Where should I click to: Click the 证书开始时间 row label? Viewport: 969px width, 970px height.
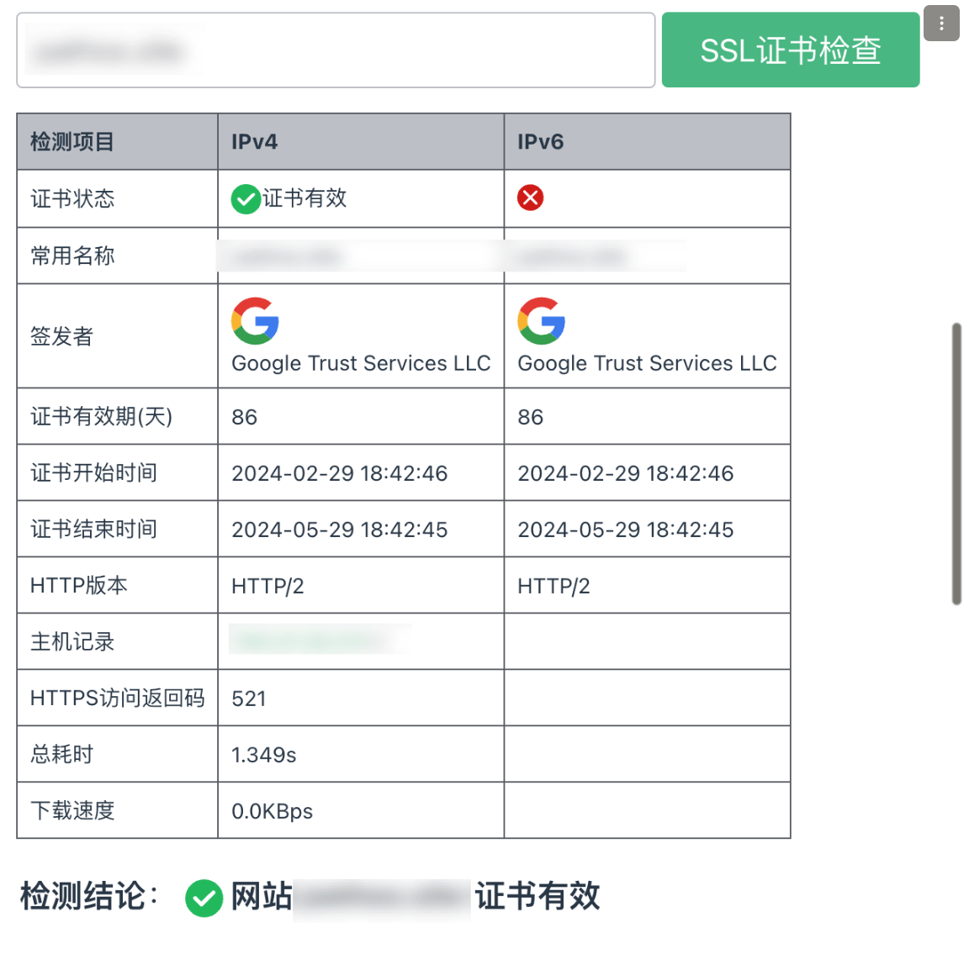93,472
